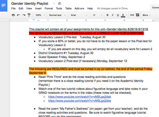Screen dimensions: 159x117
Task: Open the Docs home icon
Action: [3, 5]
